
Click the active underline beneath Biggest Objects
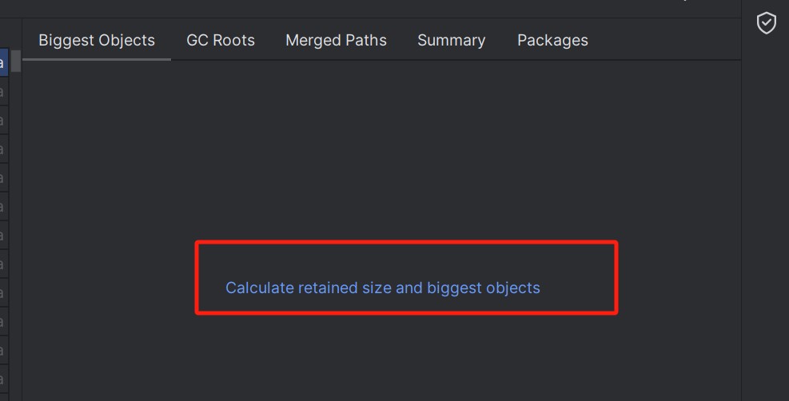[97, 59]
